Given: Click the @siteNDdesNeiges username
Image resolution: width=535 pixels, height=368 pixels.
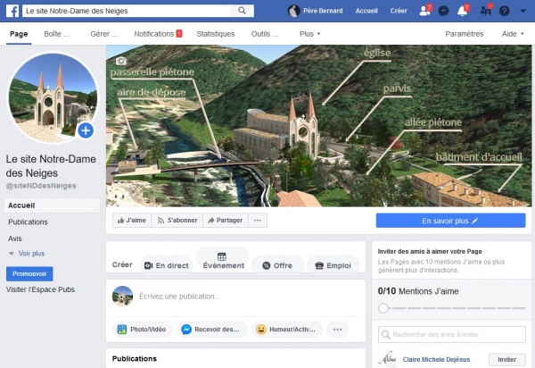Looking at the screenshot, I should tap(41, 186).
